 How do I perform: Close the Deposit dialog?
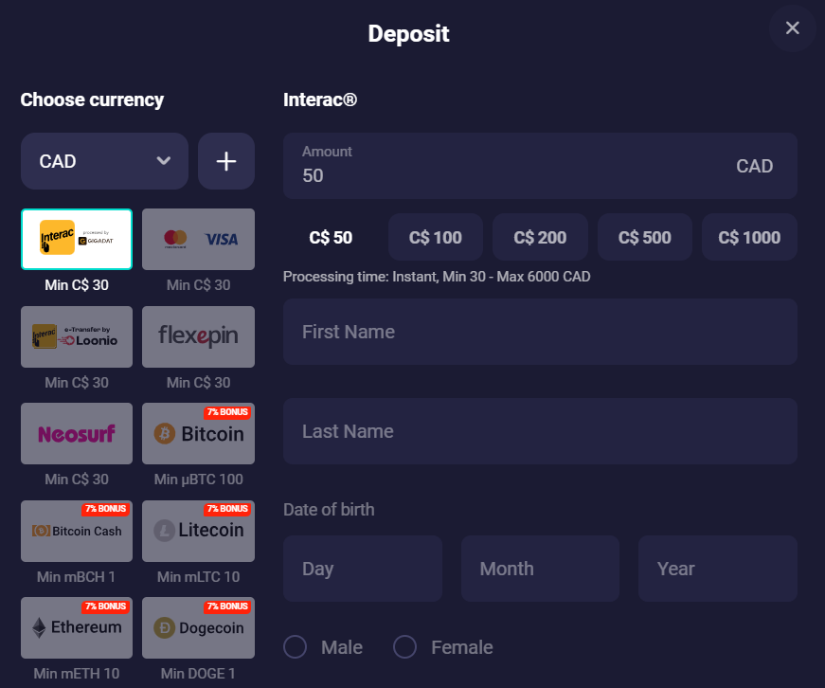coord(793,27)
